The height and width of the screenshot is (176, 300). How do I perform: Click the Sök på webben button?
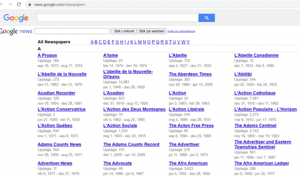coord(152,31)
